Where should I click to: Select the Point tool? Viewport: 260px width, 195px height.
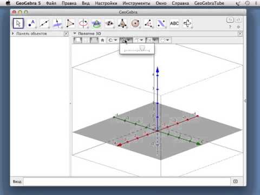coord(31,23)
